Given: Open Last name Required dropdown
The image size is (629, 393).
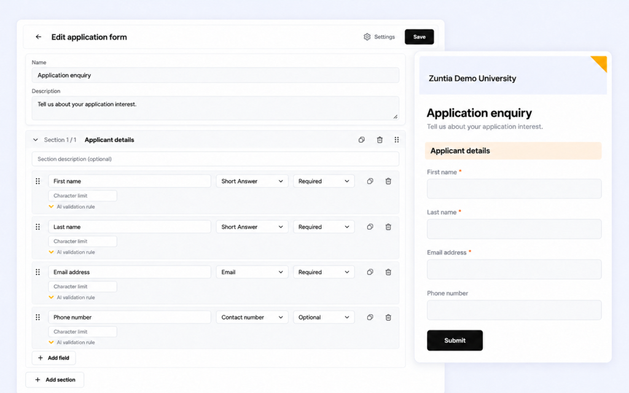Looking at the screenshot, I should coord(324,227).
